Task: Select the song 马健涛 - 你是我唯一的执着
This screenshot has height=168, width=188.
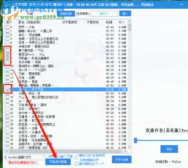Action: pos(37,117)
